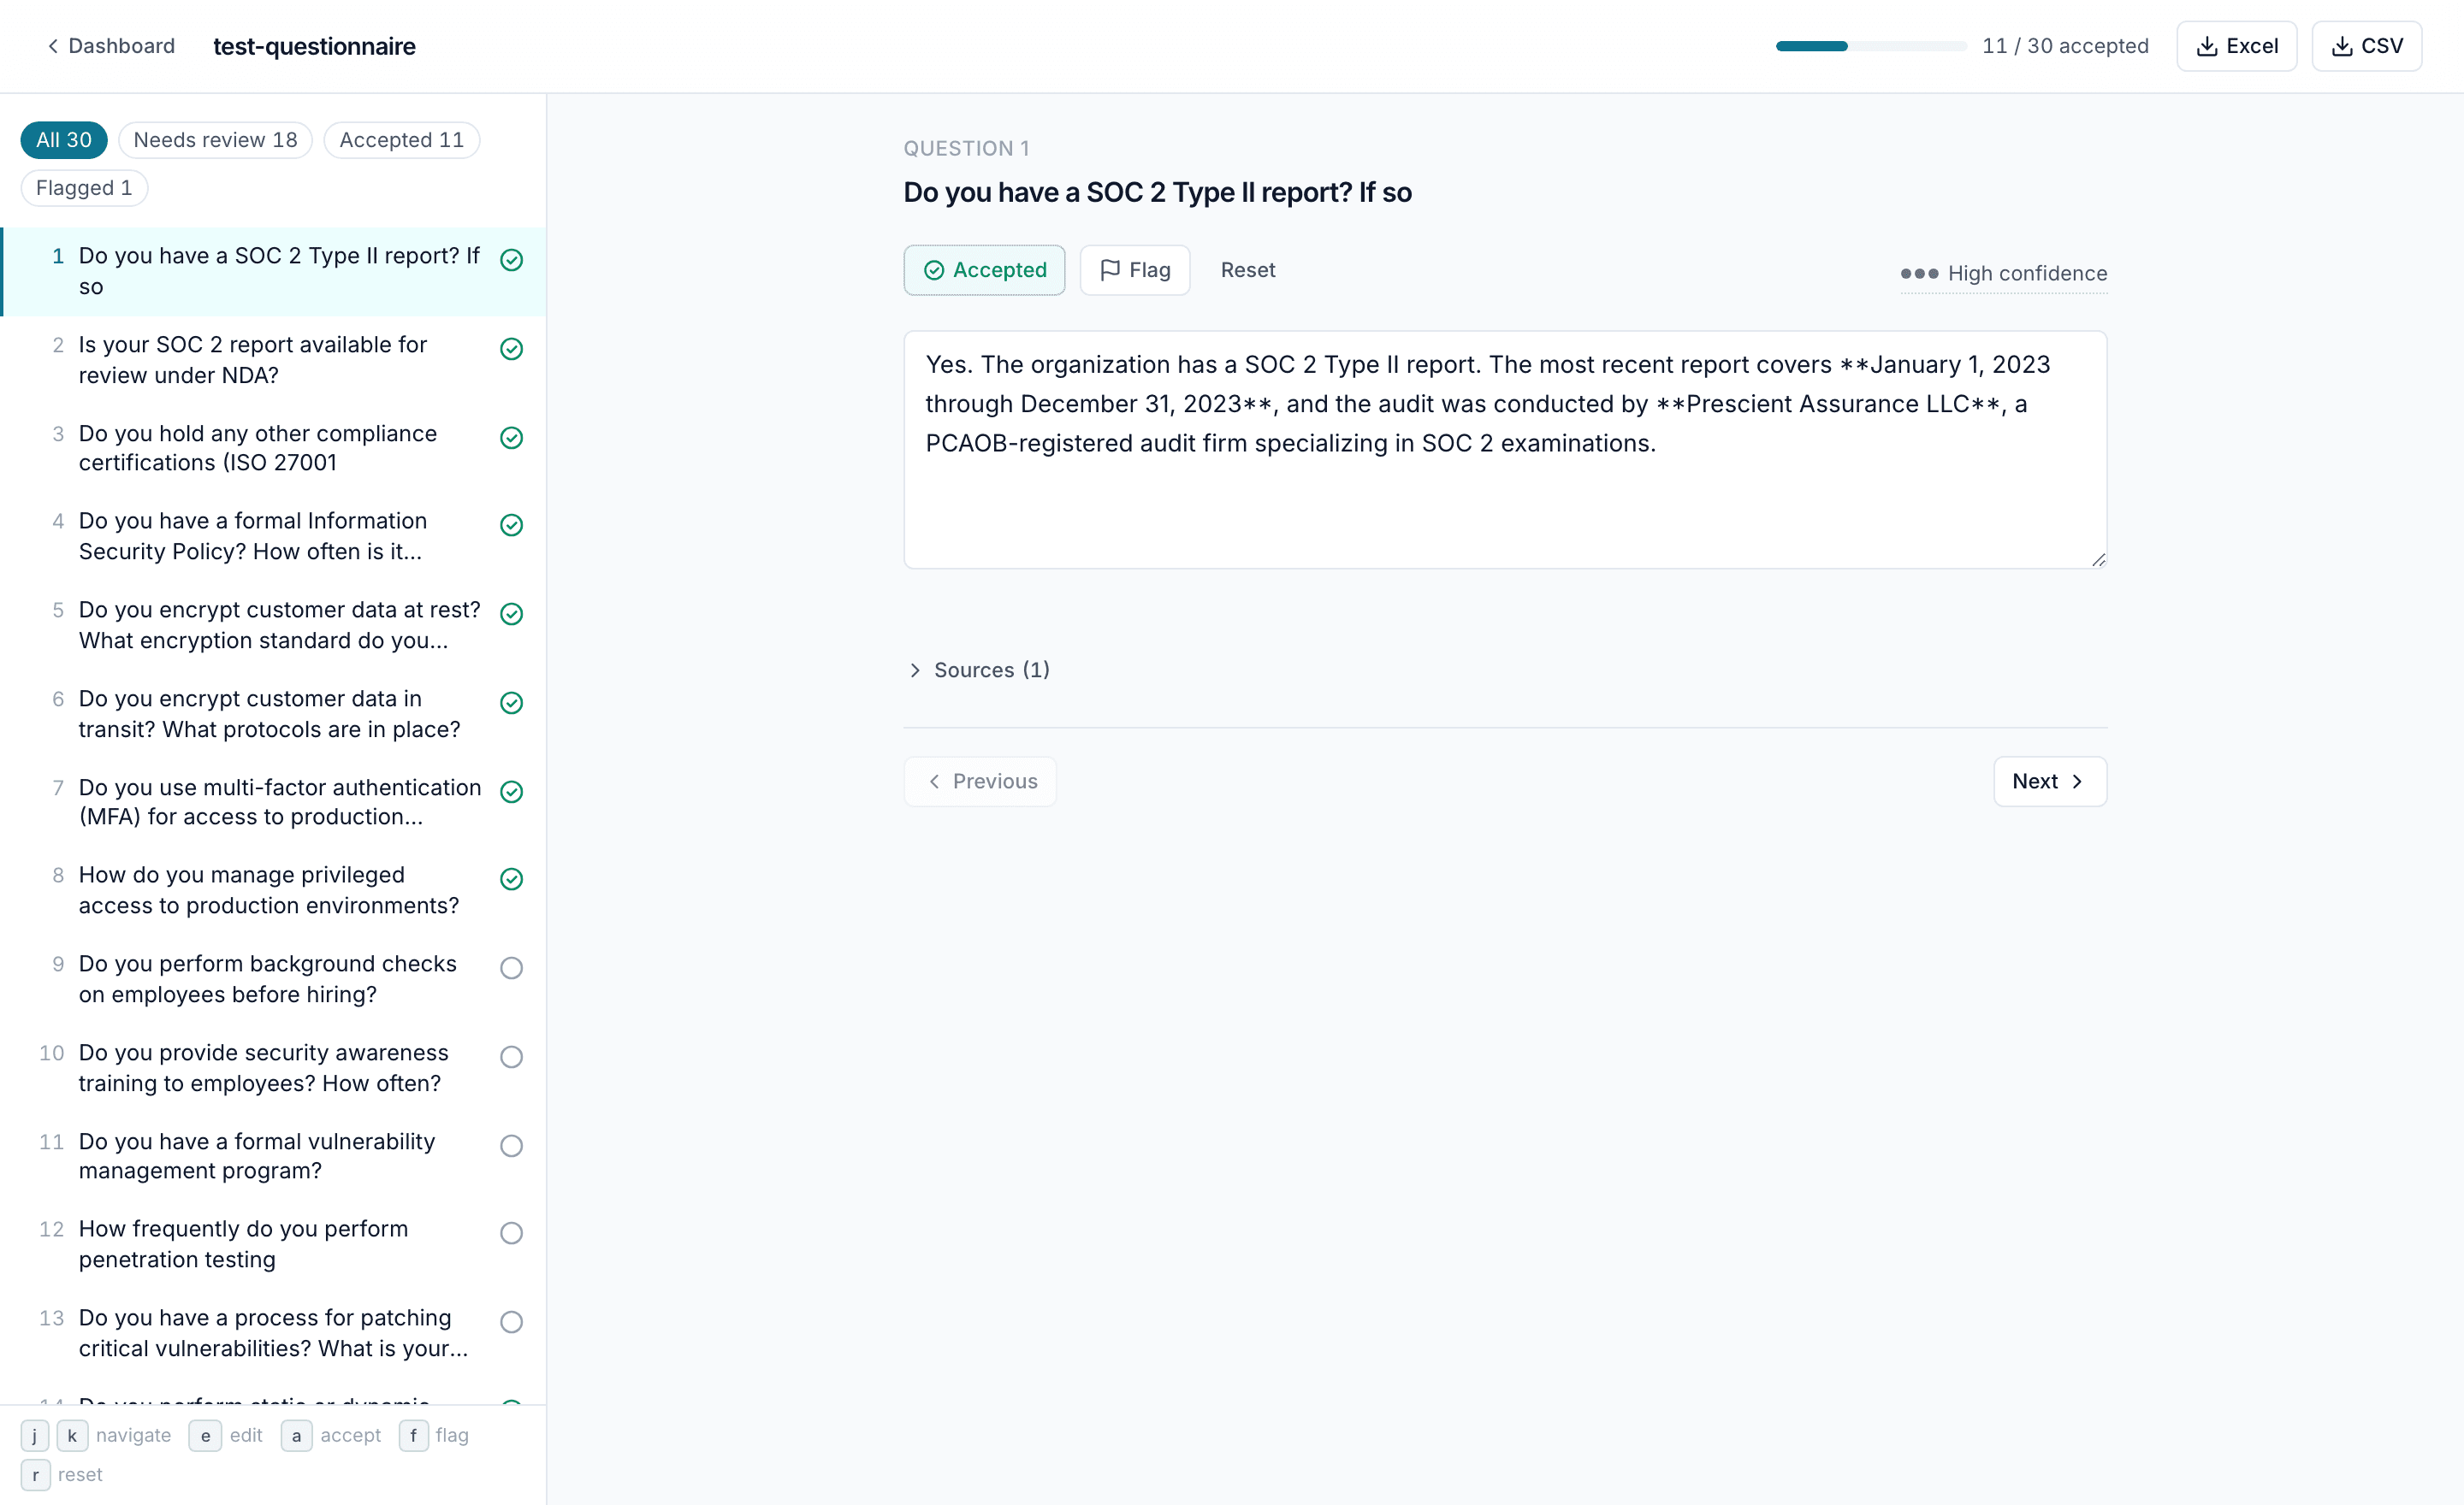This screenshot has height=1505, width=2464.
Task: Click the accepted progress bar
Action: coord(1870,46)
